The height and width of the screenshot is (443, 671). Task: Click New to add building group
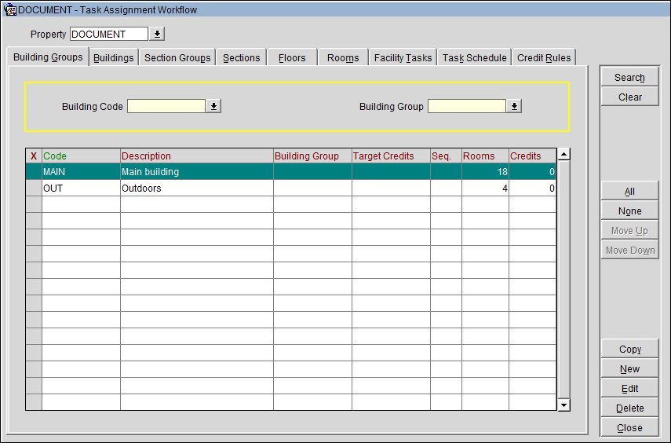coord(629,369)
